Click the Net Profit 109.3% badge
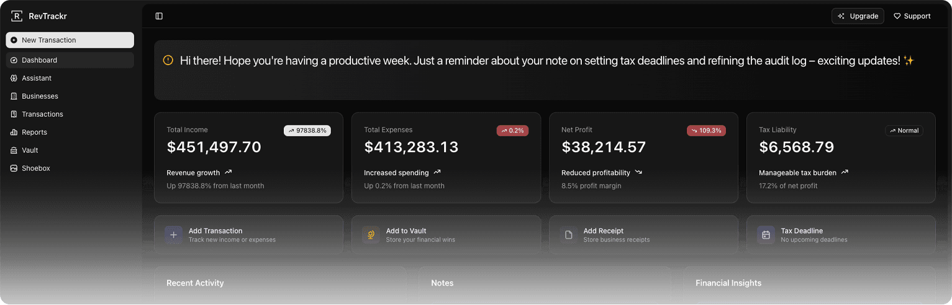The height and width of the screenshot is (305, 952). tap(706, 130)
